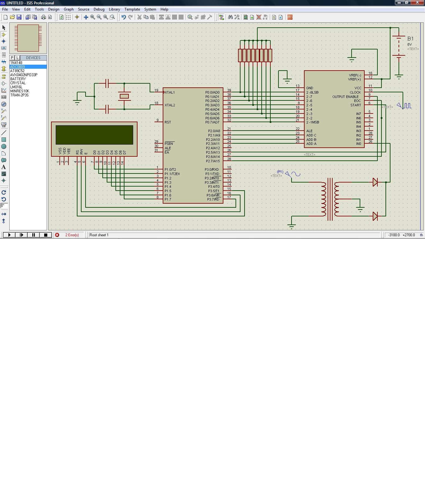The height and width of the screenshot is (490, 425).
Task: Click the Undo toolbar icon
Action: coord(124,17)
